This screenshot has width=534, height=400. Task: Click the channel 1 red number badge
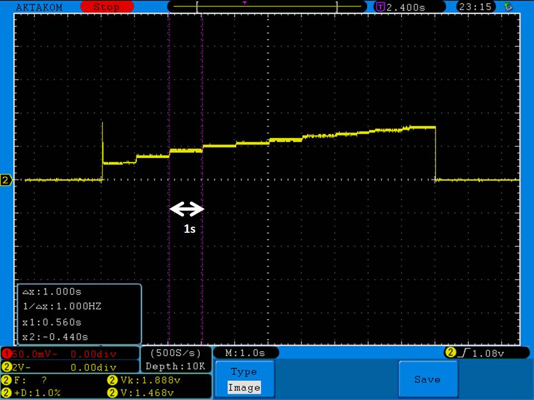pos(6,353)
